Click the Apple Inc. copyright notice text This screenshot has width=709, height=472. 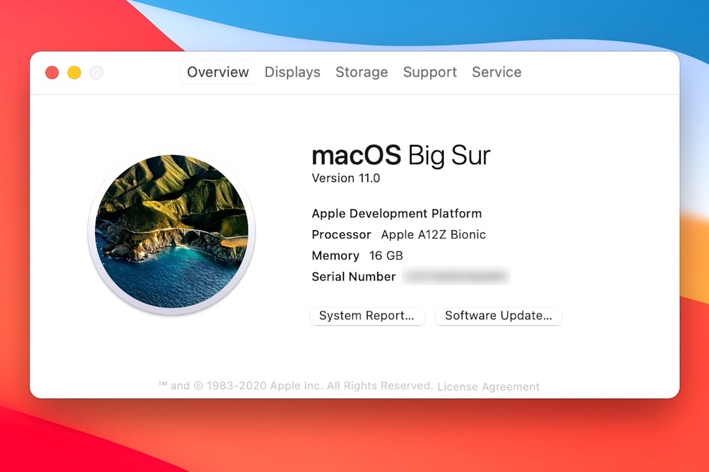coord(295,386)
